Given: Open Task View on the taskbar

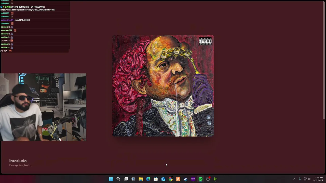Looking at the screenshot, I should click(126, 179).
